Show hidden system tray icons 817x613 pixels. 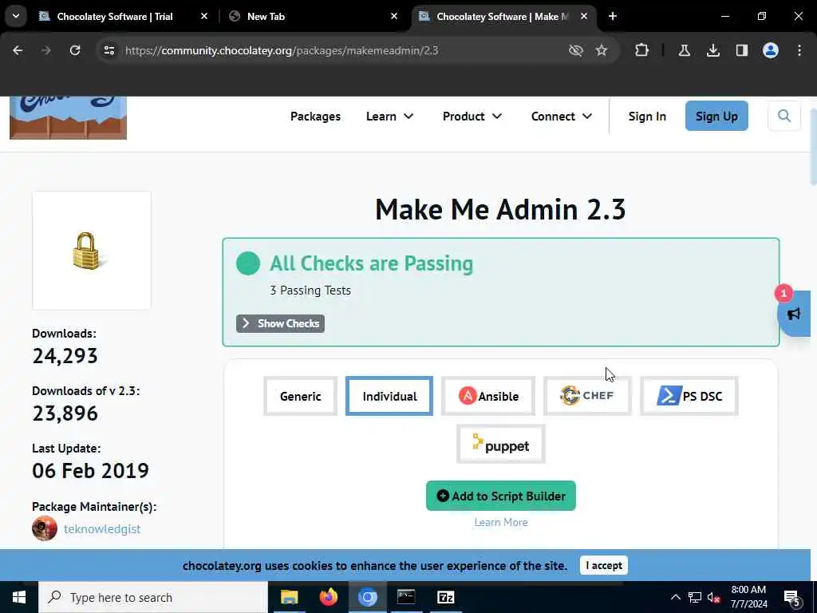pyautogui.click(x=675, y=597)
